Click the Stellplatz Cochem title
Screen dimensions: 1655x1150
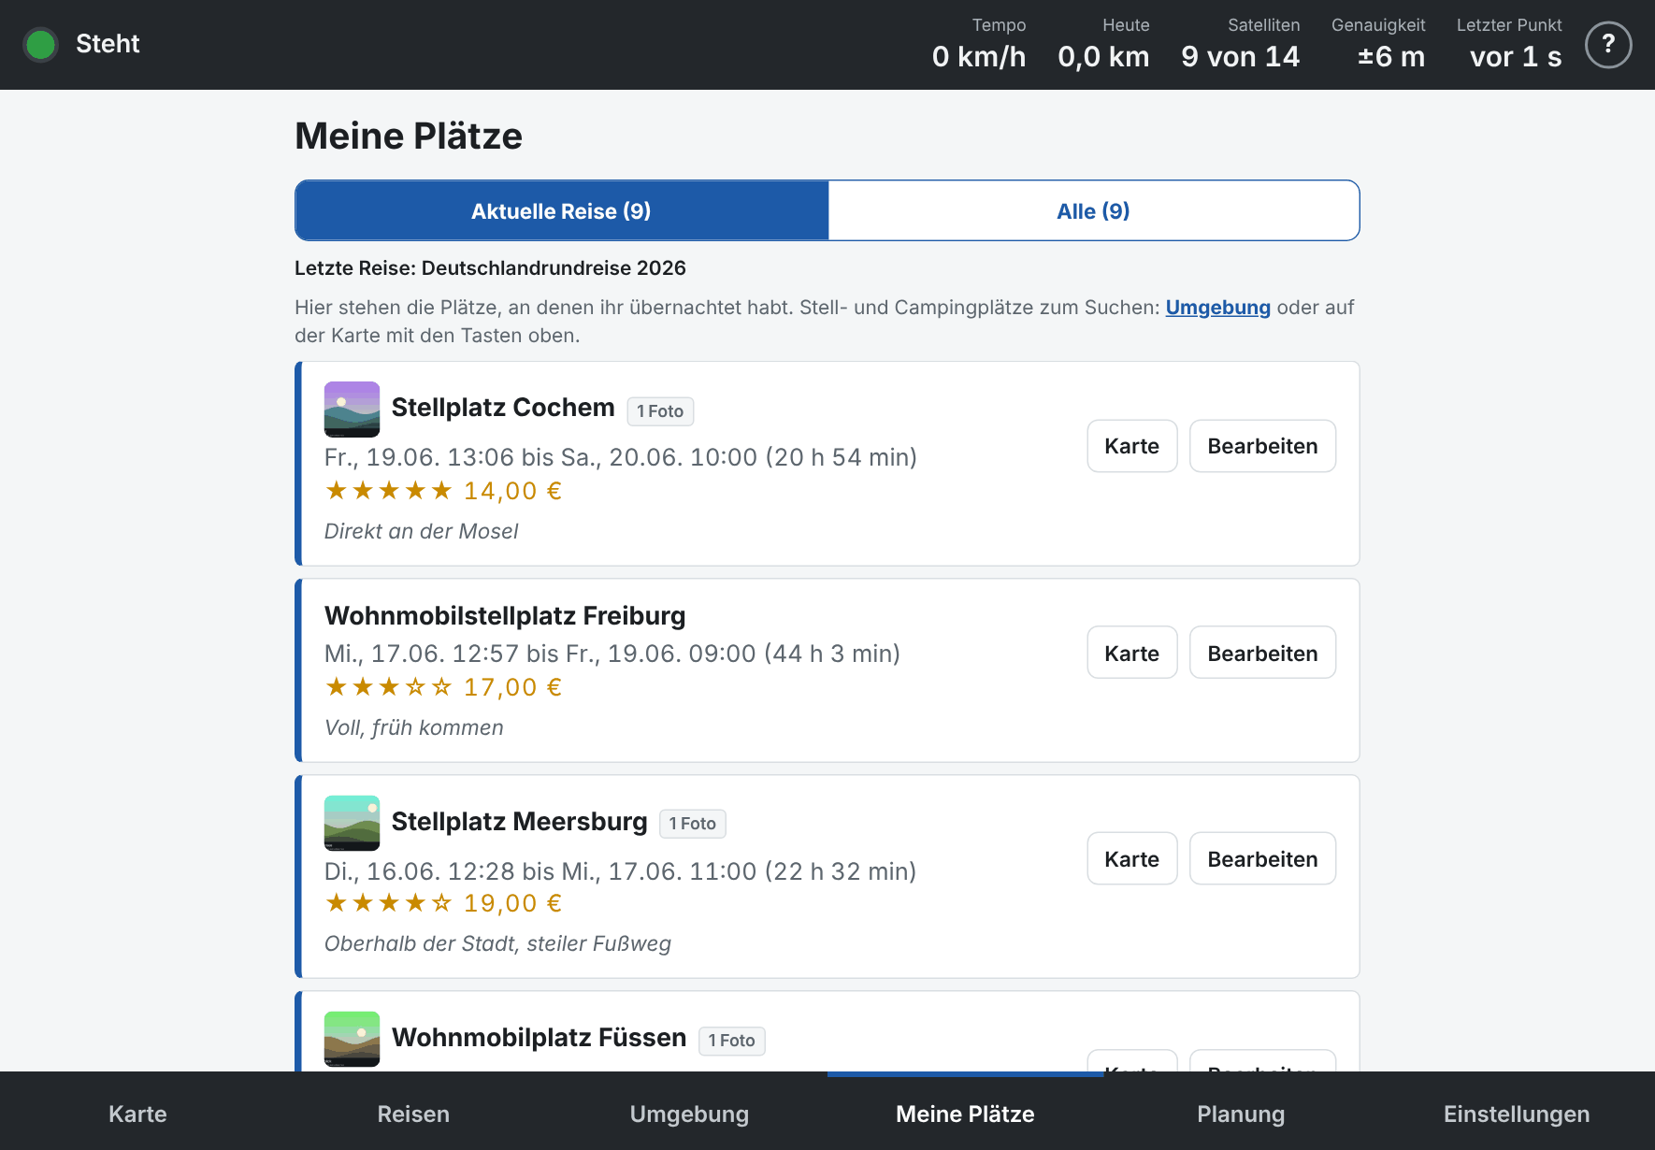point(503,408)
